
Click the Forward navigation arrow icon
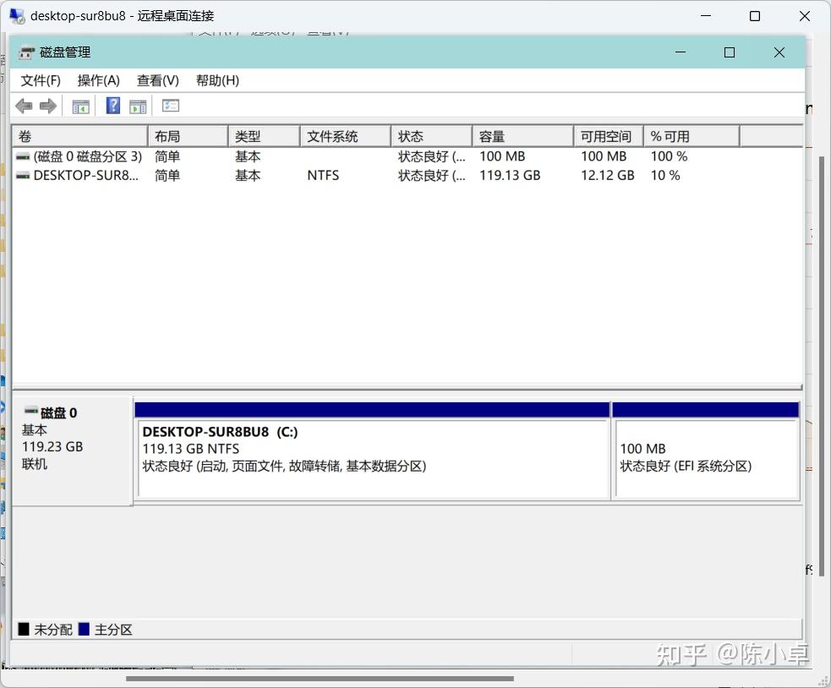[x=48, y=105]
